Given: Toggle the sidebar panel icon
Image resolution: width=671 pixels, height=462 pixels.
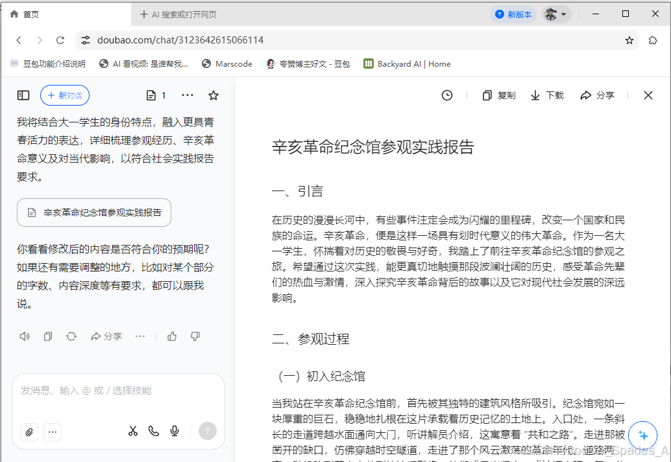Looking at the screenshot, I should [x=23, y=95].
